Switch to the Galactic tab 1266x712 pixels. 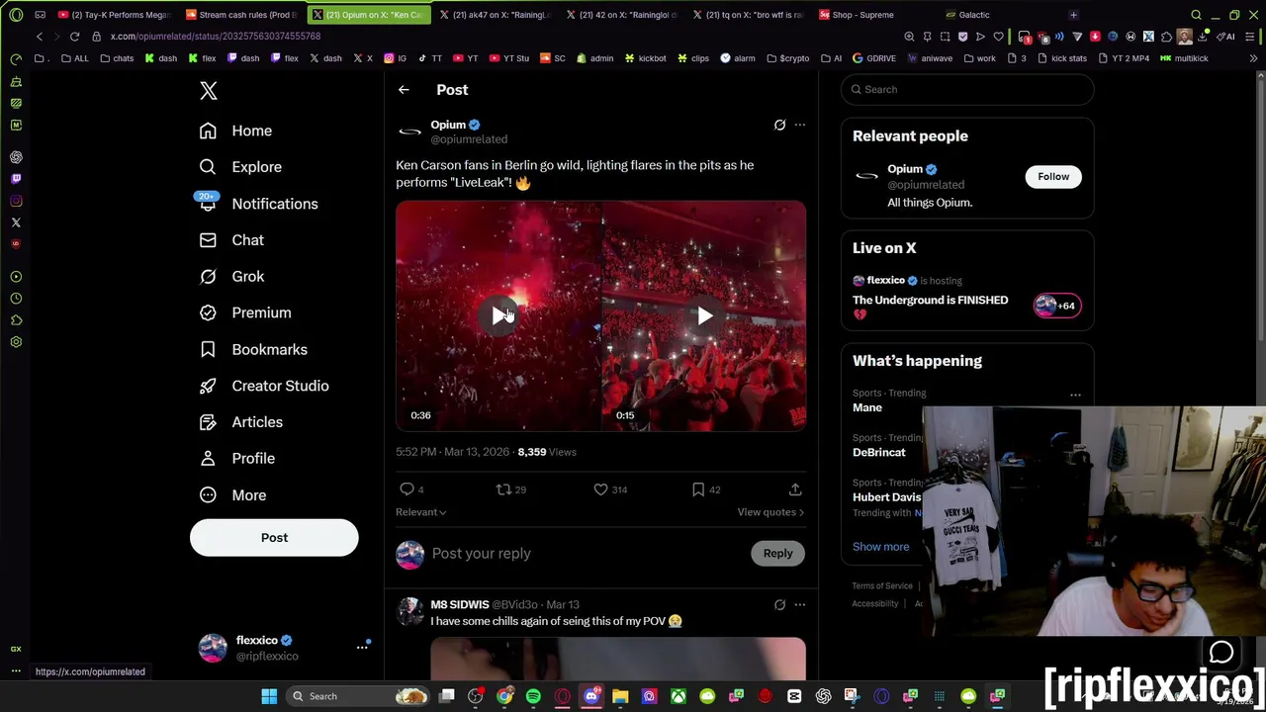(974, 15)
